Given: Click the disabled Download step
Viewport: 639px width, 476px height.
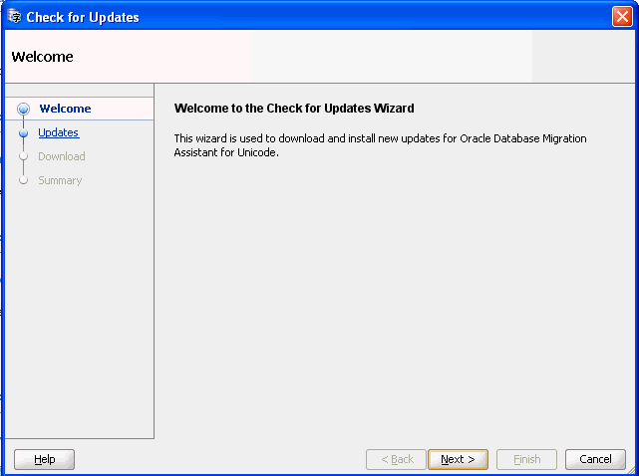Looking at the screenshot, I should 62,156.
